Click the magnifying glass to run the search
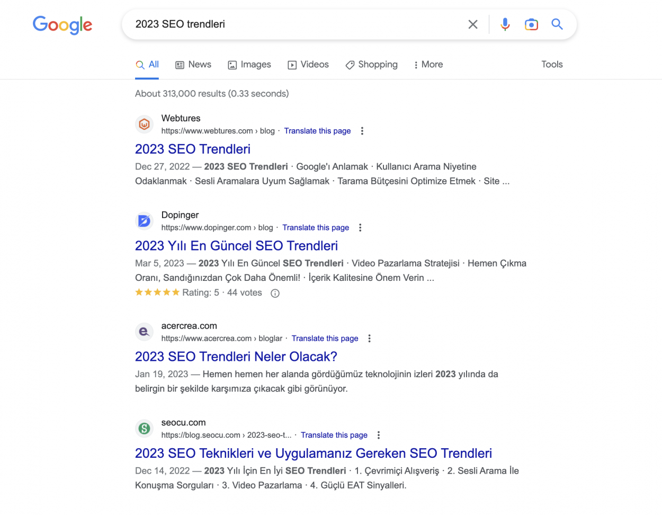Image resolution: width=662 pixels, height=515 pixels. tap(557, 24)
